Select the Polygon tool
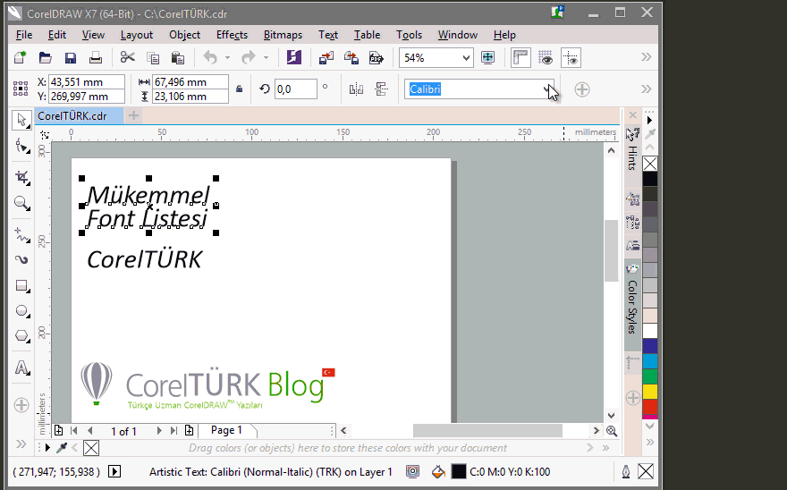This screenshot has width=787, height=490. pyautogui.click(x=21, y=335)
